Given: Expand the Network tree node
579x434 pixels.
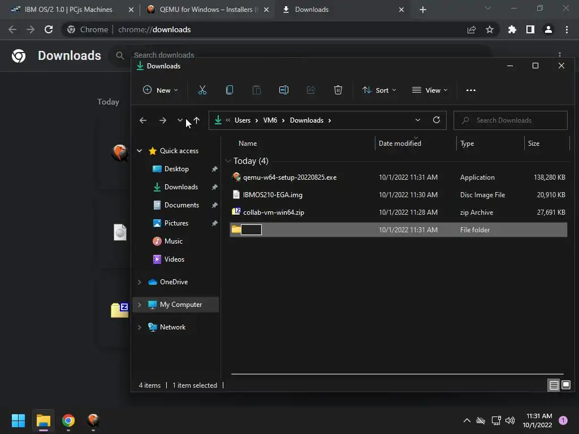Looking at the screenshot, I should tap(140, 327).
